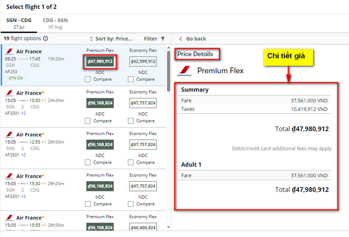Enable Premium Flex Compare for the 26h50m flight

(88, 162)
